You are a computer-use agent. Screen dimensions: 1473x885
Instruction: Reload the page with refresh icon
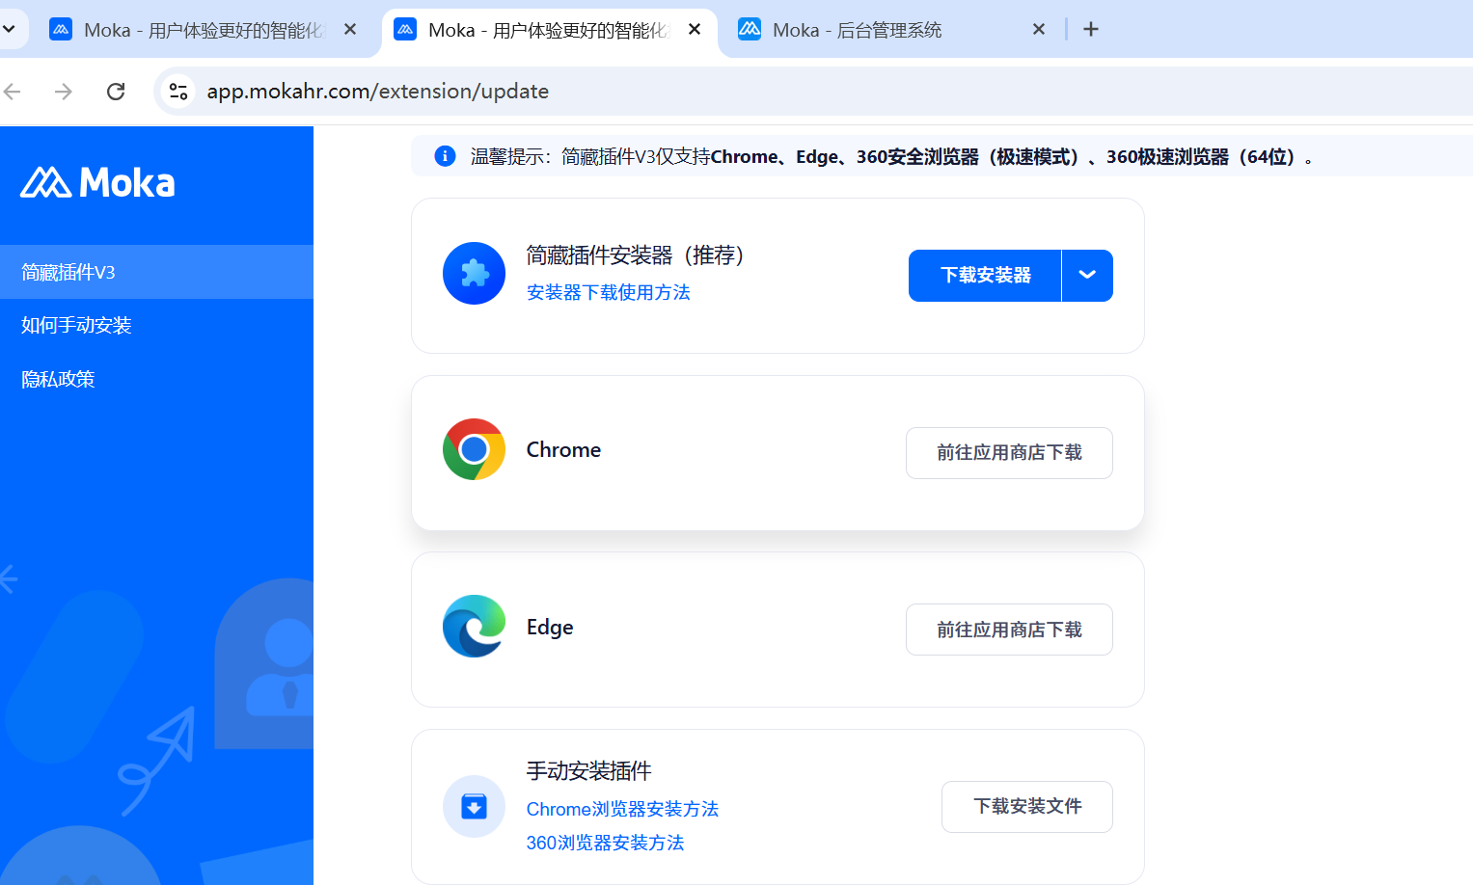[x=116, y=92]
